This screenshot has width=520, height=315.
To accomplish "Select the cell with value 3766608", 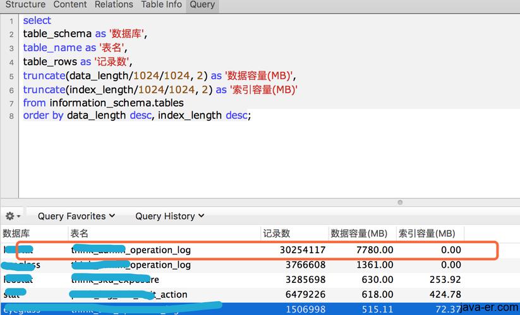I will point(305,265).
